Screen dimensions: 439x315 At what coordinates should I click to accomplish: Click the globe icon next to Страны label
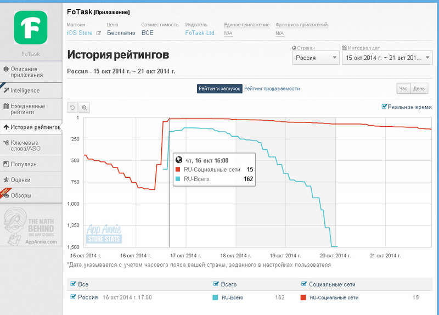point(294,48)
